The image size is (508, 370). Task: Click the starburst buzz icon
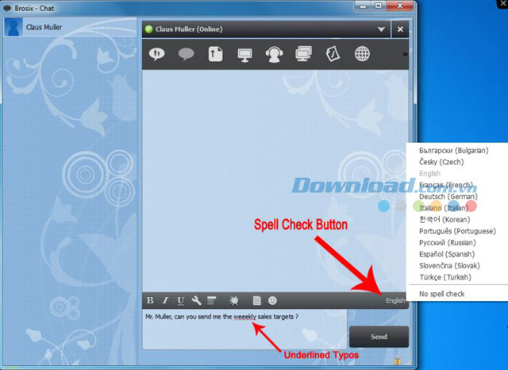234,301
